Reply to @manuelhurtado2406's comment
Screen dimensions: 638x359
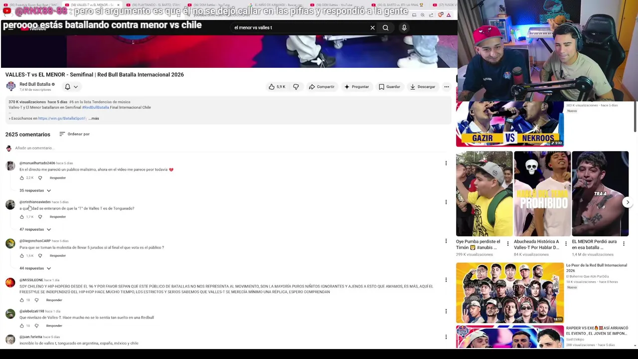click(x=57, y=178)
